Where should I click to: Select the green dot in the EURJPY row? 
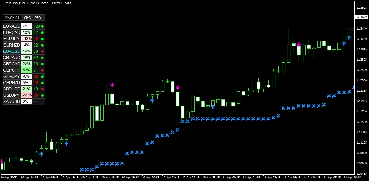(42, 39)
